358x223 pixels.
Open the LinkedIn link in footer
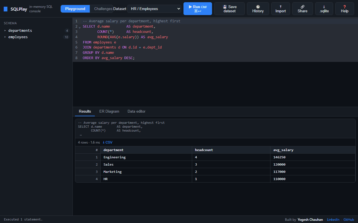333,219
